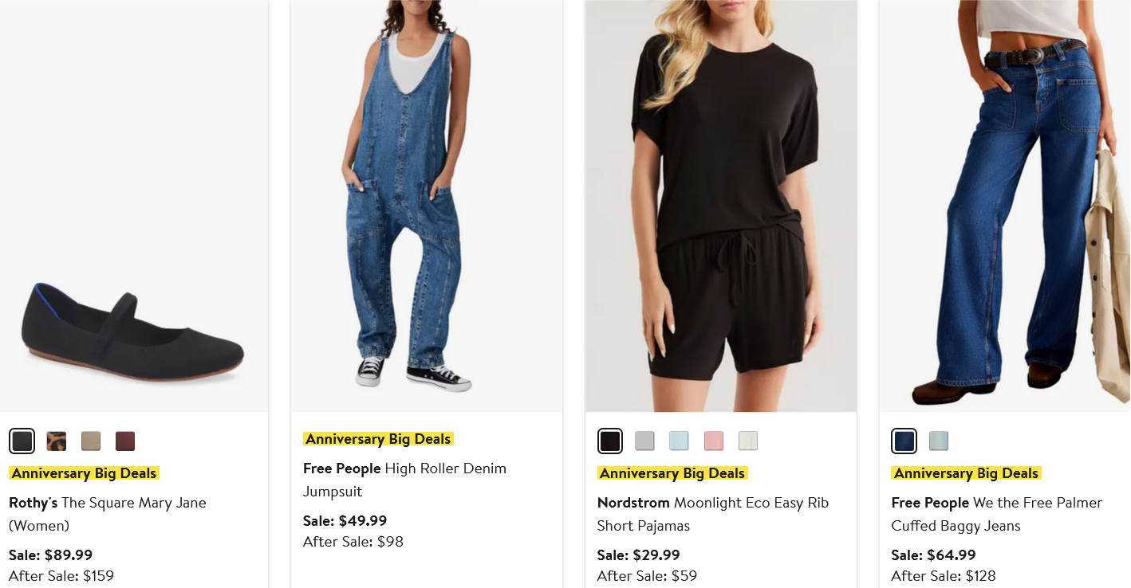Viewport: 1131px width, 588px height.
Task: Open We the Free Palmer Cuffed Jeans
Action: pyautogui.click(x=997, y=514)
